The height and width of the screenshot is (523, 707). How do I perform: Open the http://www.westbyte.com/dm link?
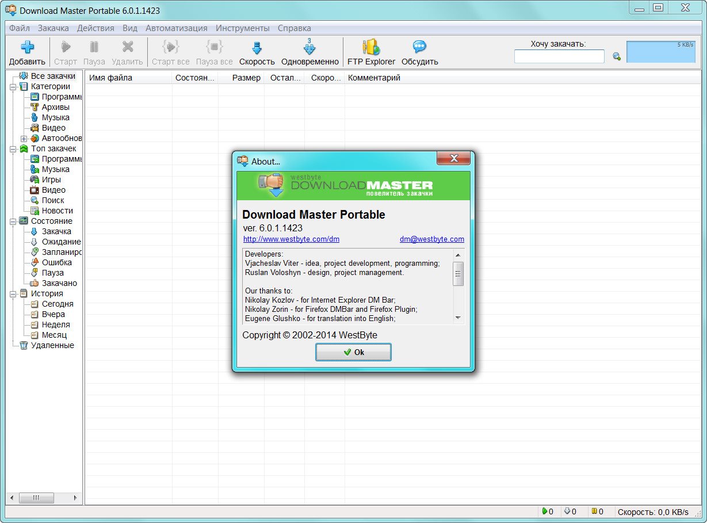point(291,239)
